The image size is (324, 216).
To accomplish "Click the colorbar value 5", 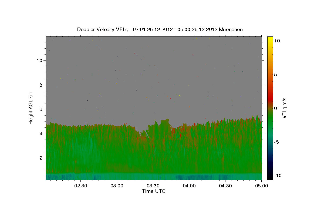I will point(275,75).
